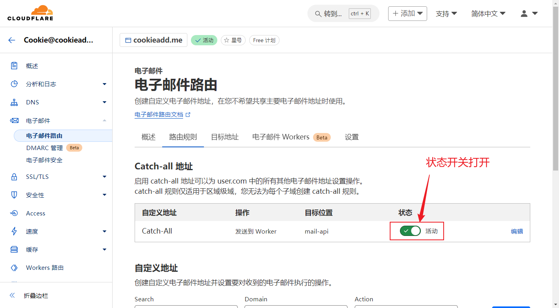The image size is (559, 308).
Task: Open the user profile icon menu
Action: [x=529, y=13]
